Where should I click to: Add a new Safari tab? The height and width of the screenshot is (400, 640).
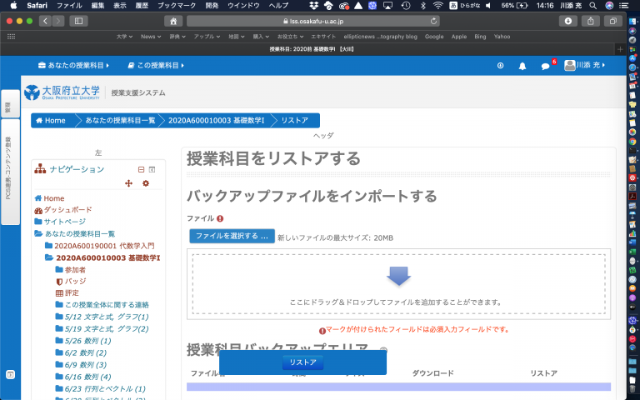click(x=620, y=49)
